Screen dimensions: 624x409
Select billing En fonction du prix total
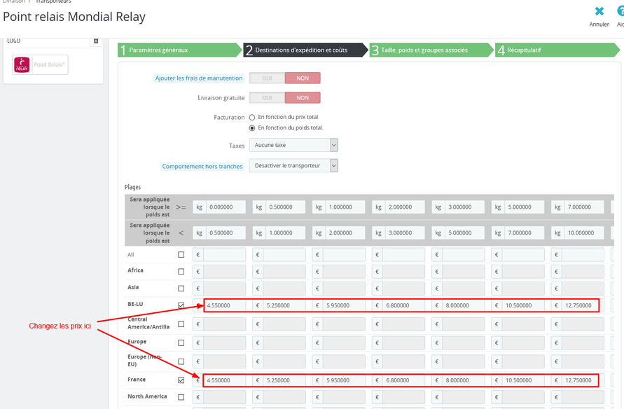[x=252, y=118]
